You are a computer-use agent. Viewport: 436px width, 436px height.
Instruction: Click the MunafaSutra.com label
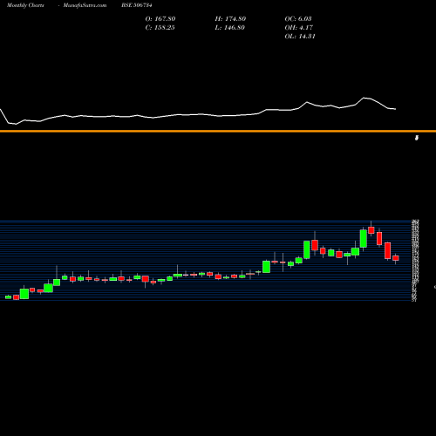[x=85, y=5]
